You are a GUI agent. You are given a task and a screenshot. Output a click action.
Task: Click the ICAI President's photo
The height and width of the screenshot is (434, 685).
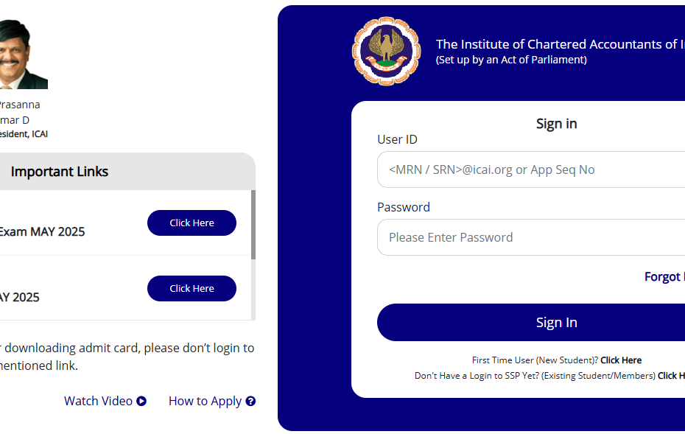pyautogui.click(x=22, y=55)
